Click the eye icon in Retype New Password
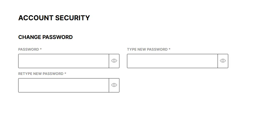 [114, 85]
